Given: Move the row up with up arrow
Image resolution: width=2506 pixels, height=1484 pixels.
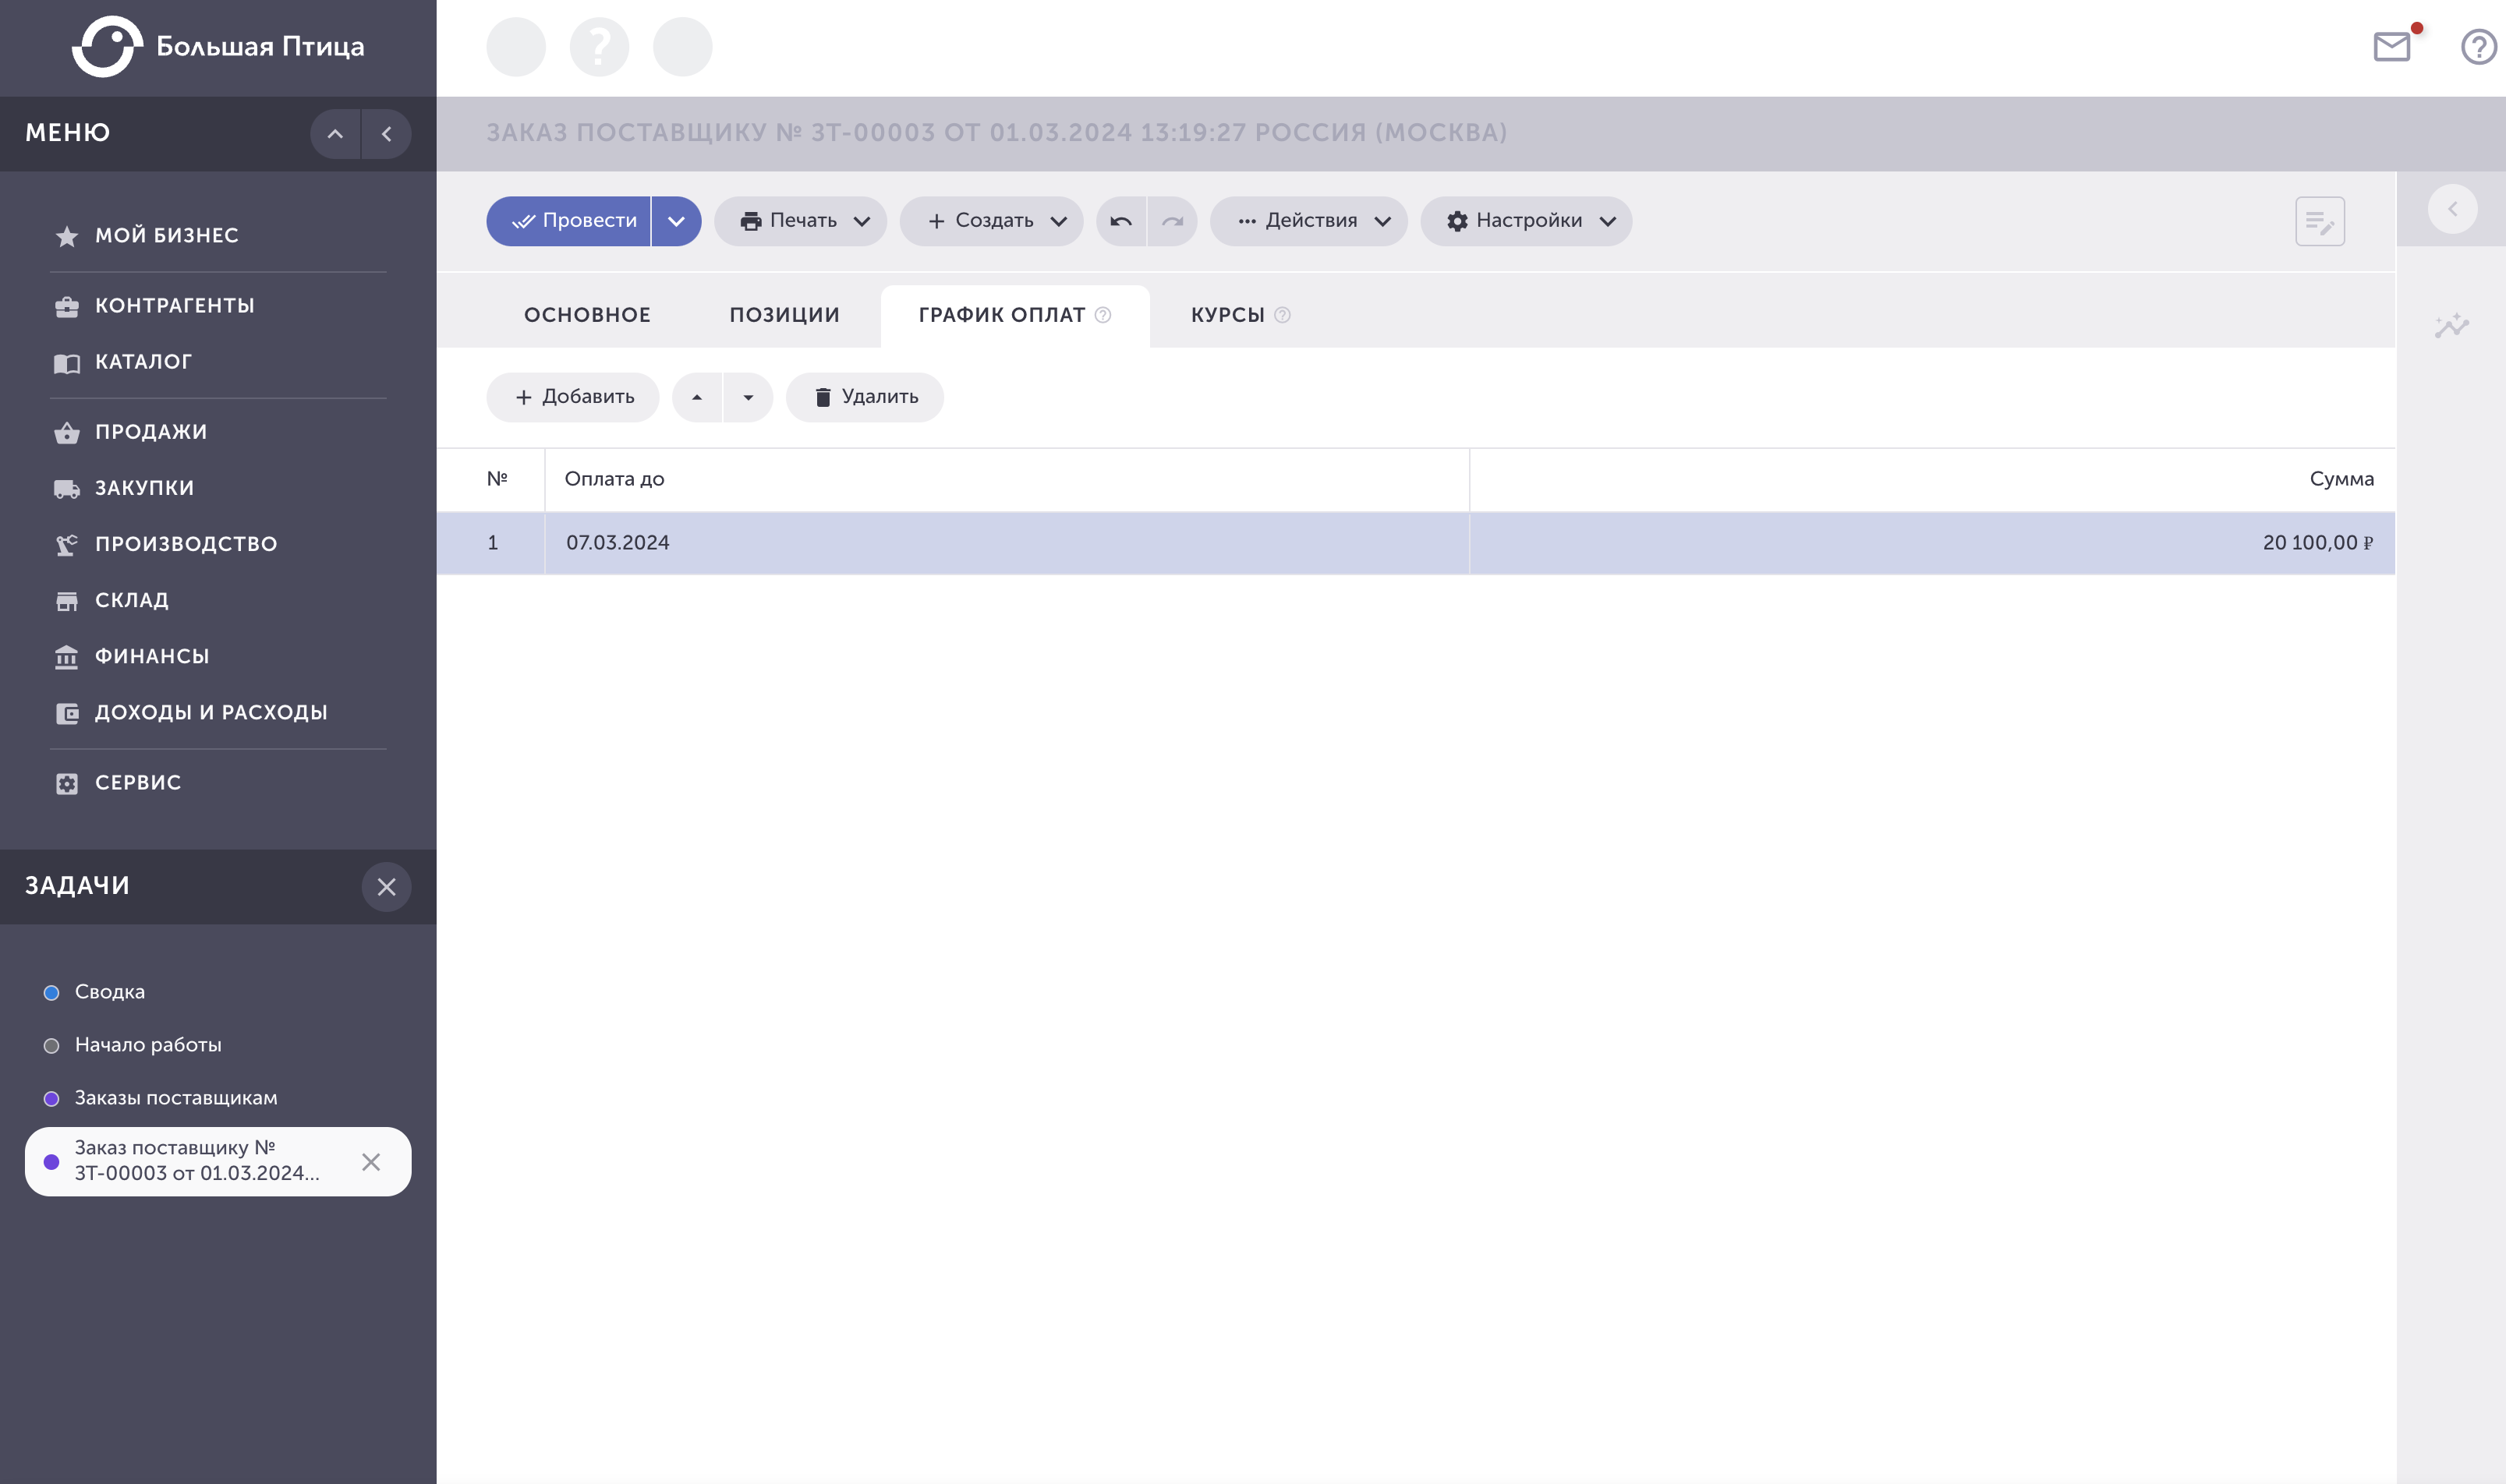Looking at the screenshot, I should [x=697, y=398].
